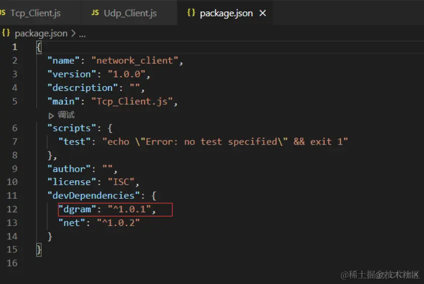Click the "name" key on line 2
This screenshot has height=284, width=424.
pyautogui.click(x=63, y=61)
